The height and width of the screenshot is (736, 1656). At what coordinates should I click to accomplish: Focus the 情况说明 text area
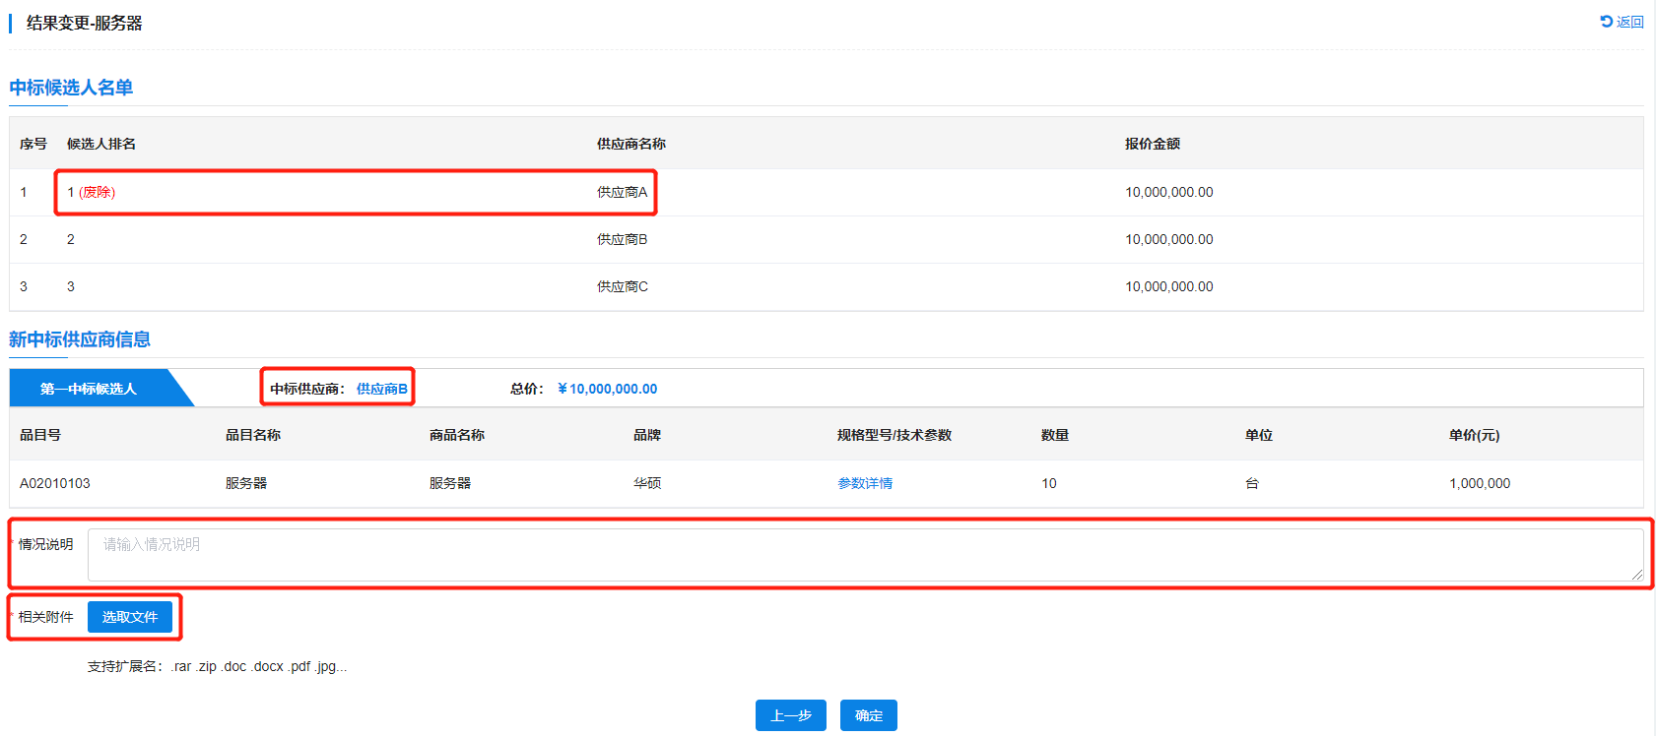[x=865, y=555]
